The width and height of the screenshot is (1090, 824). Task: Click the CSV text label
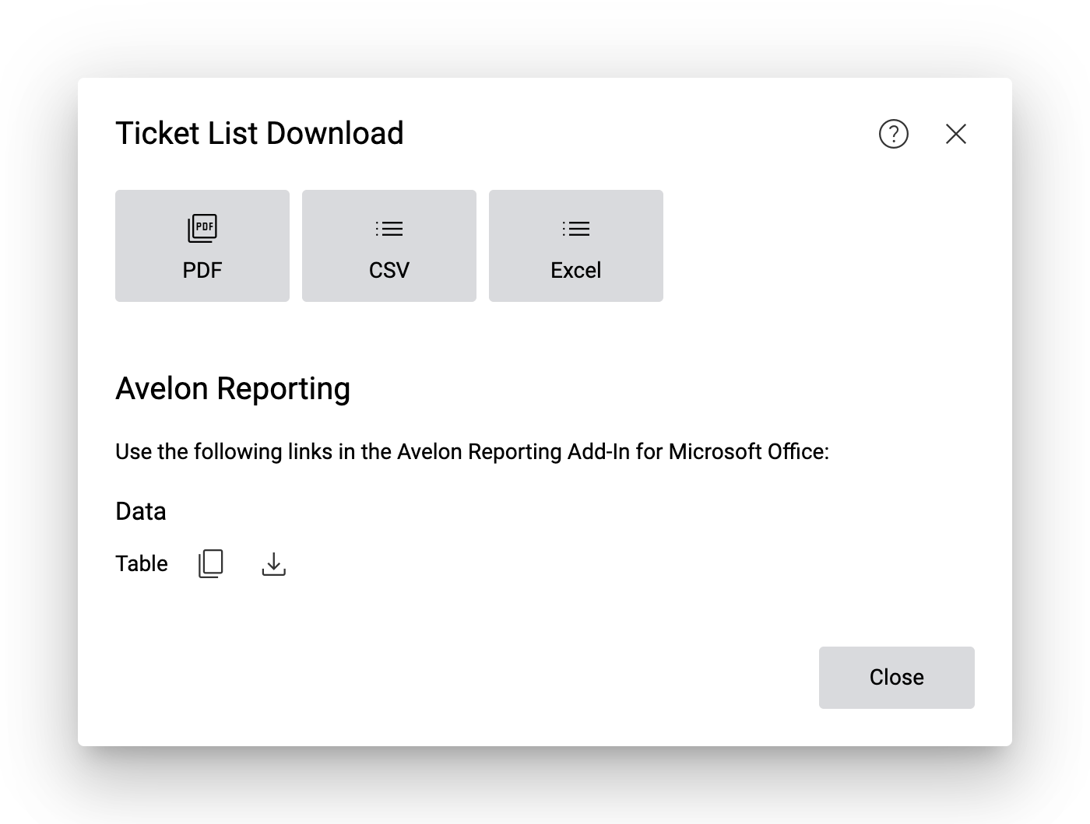389,271
